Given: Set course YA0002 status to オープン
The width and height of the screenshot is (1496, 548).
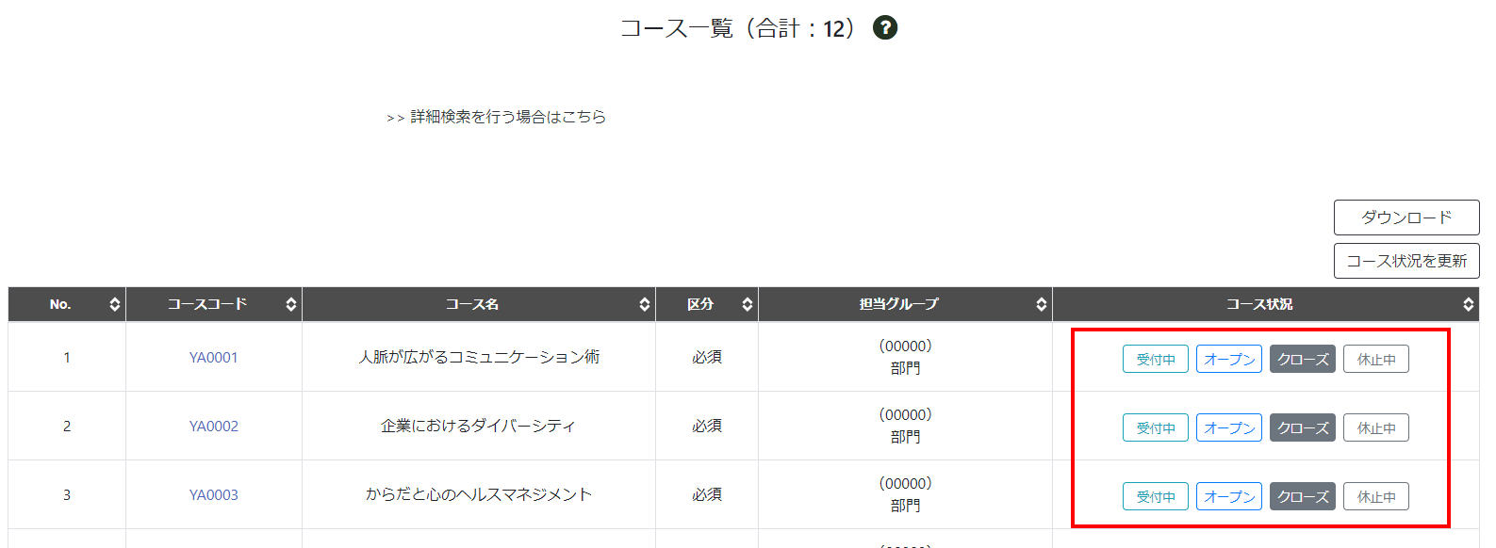Looking at the screenshot, I should coord(1228,427).
